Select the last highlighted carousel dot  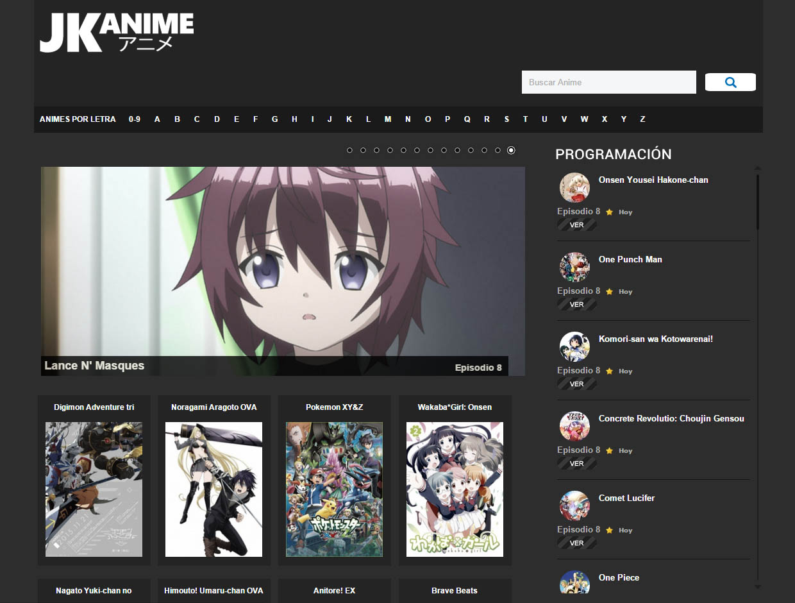tap(511, 150)
